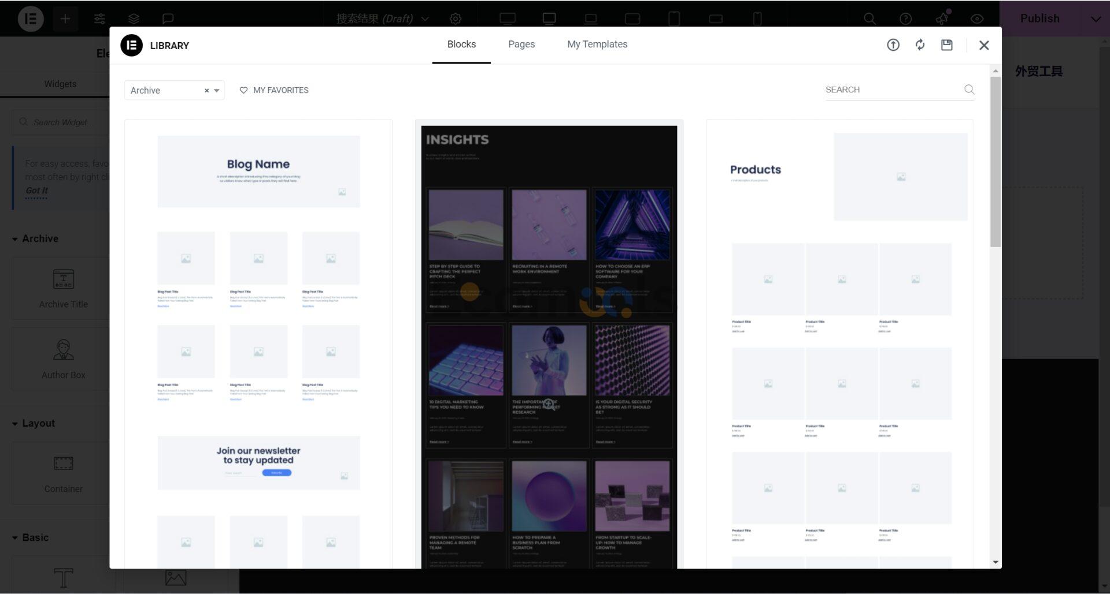Open the Archive category dropdown
The width and height of the screenshot is (1110, 594).
175,90
